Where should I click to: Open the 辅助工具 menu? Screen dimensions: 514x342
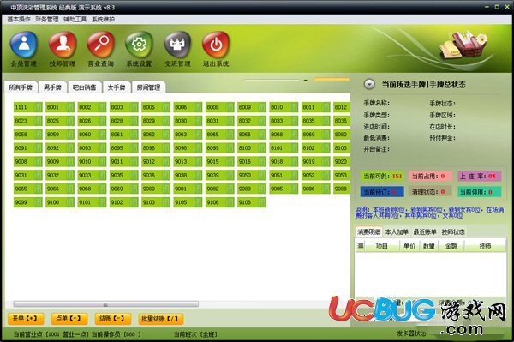[75, 20]
